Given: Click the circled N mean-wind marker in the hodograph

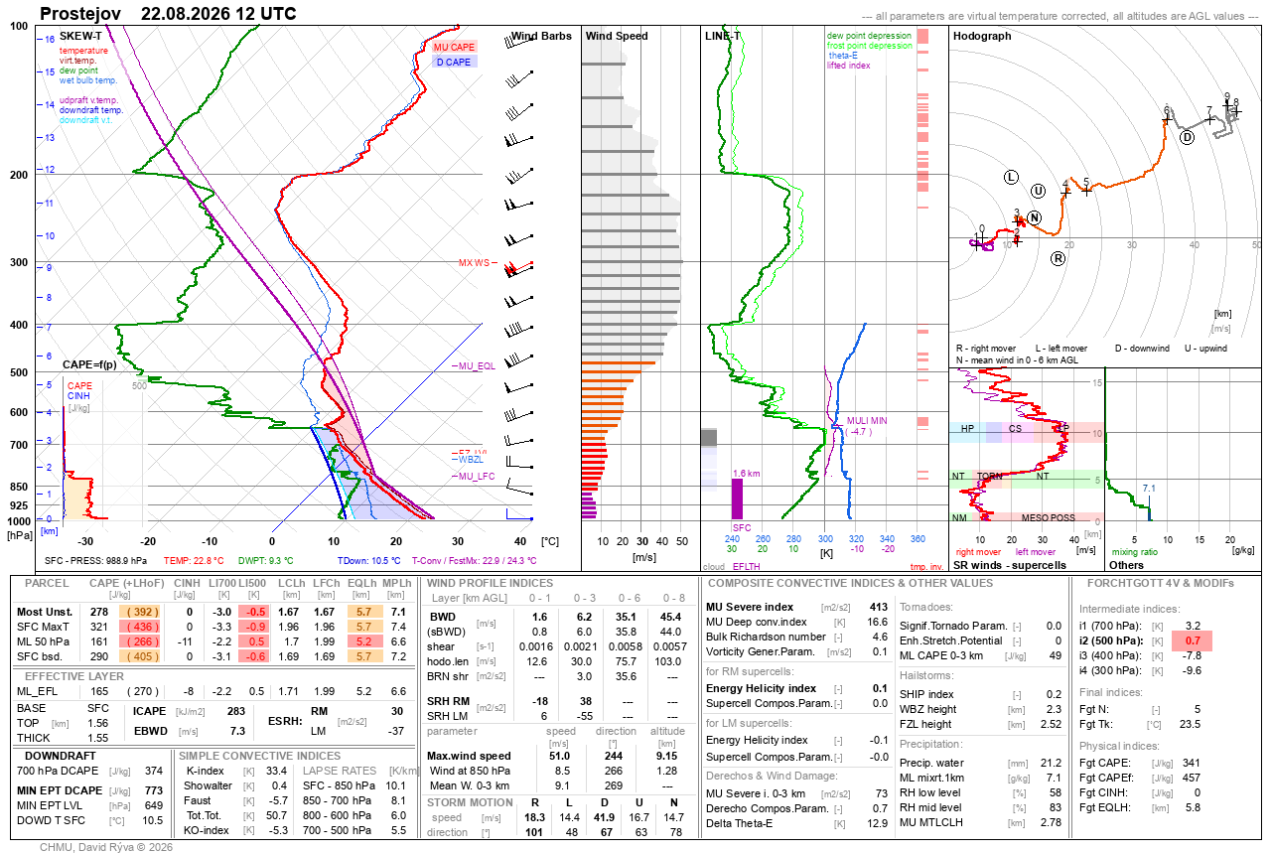Looking at the screenshot, I should click(1035, 217).
